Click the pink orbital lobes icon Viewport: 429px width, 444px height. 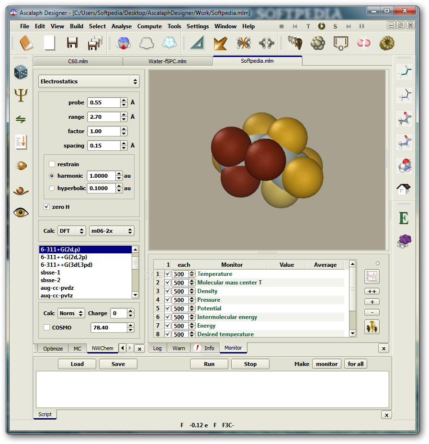click(363, 43)
